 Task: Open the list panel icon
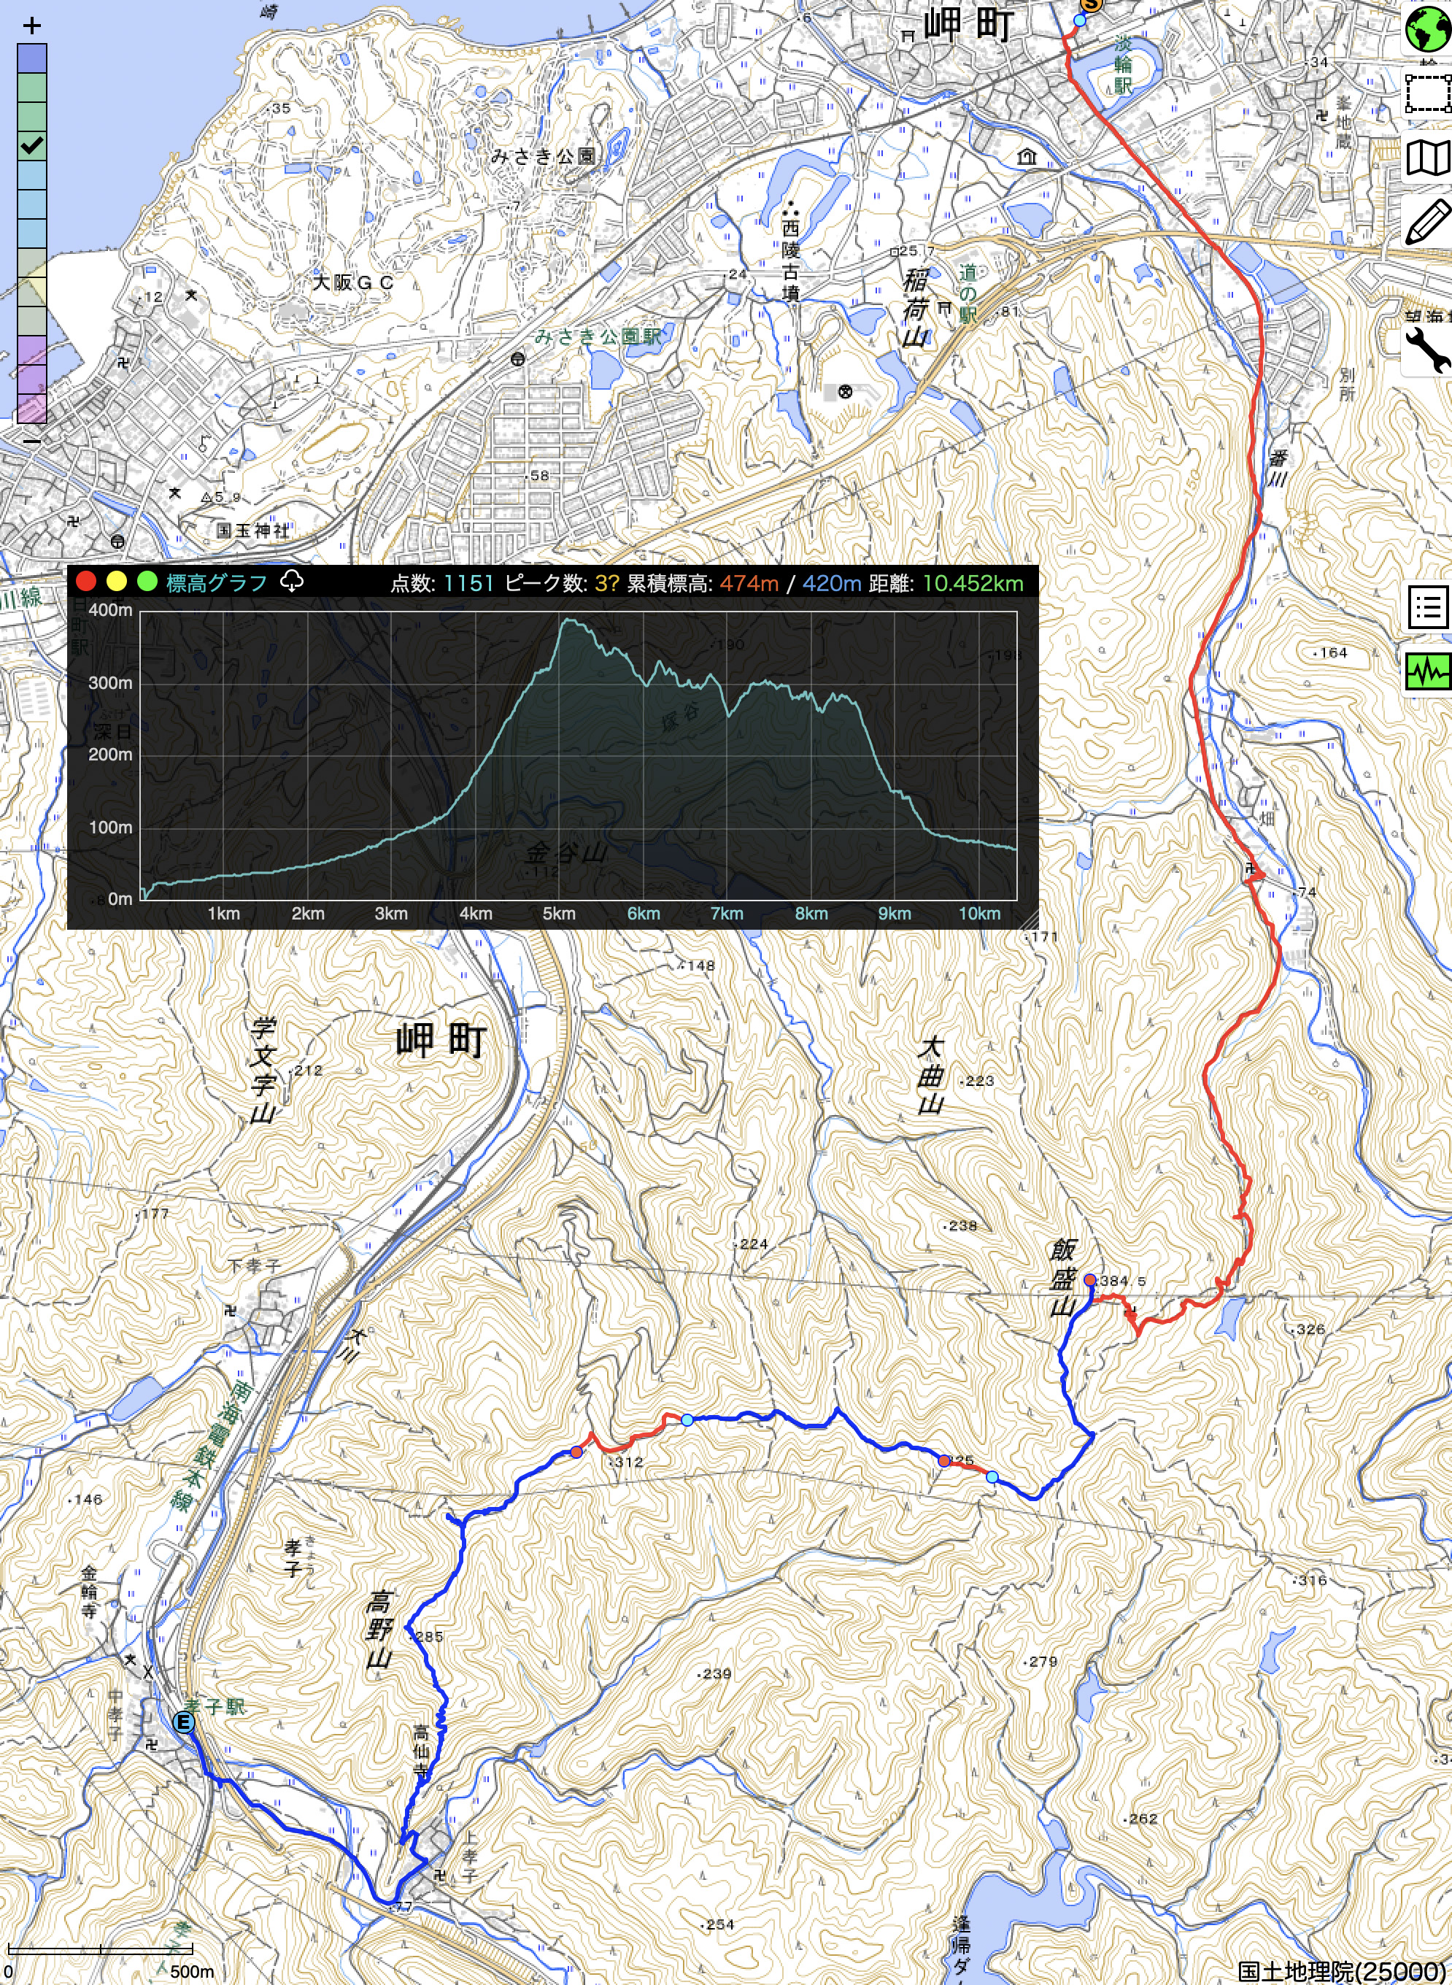(x=1428, y=607)
